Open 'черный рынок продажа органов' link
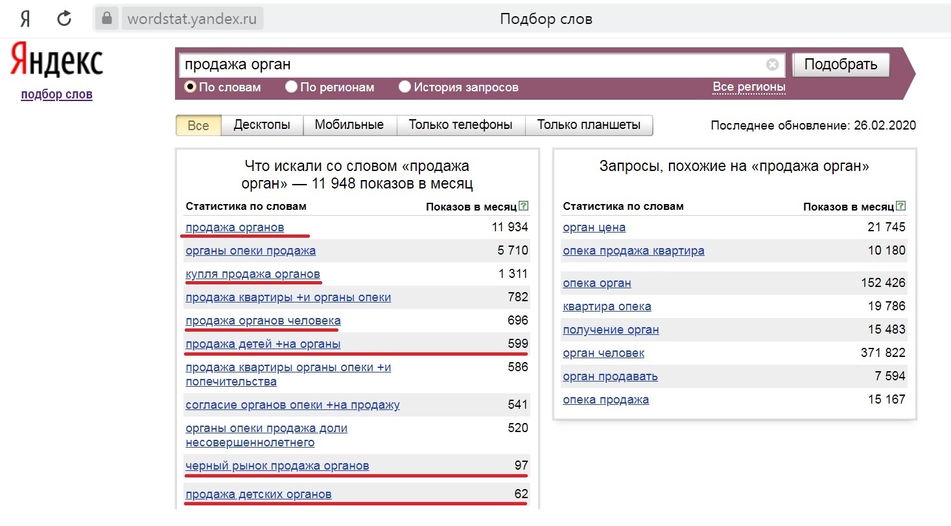Screen dimensions: 951x526 277,466
